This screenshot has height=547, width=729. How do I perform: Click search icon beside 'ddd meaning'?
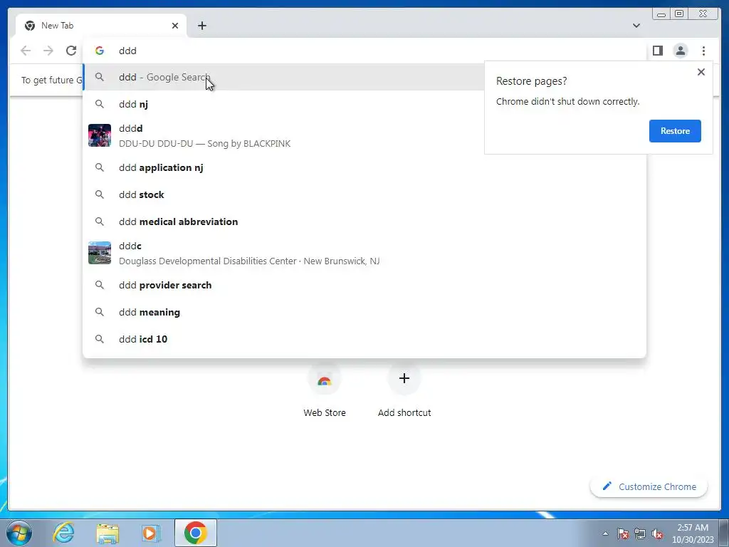point(100,312)
